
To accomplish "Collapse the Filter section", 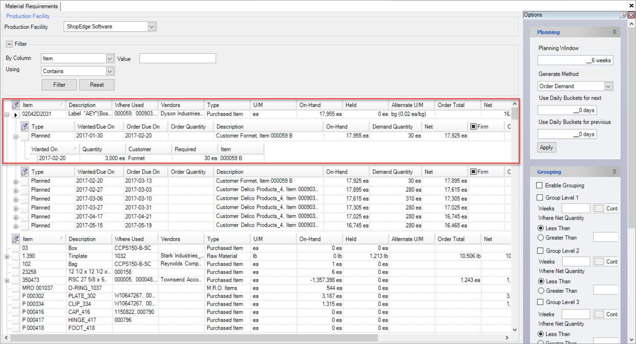I will pyautogui.click(x=9, y=44).
